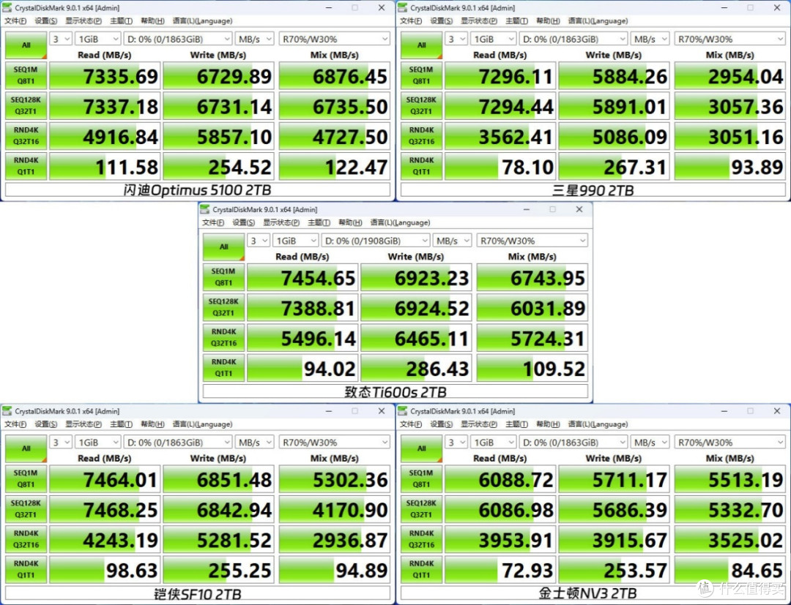Screen dimensions: 791x605
Task: Click the 7468.25 read result
Action: 105,509
